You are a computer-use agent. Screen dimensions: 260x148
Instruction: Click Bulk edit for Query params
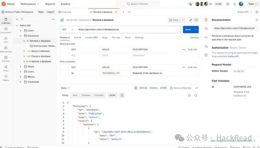pyautogui.click(x=193, y=49)
